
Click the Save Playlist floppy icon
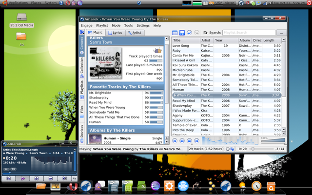[x=182, y=33]
